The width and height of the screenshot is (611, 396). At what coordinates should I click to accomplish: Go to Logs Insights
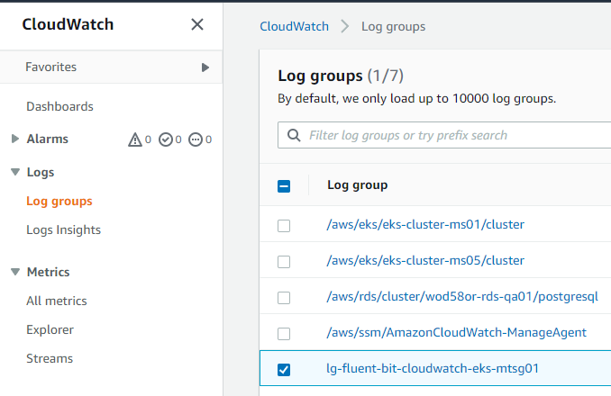coord(63,229)
